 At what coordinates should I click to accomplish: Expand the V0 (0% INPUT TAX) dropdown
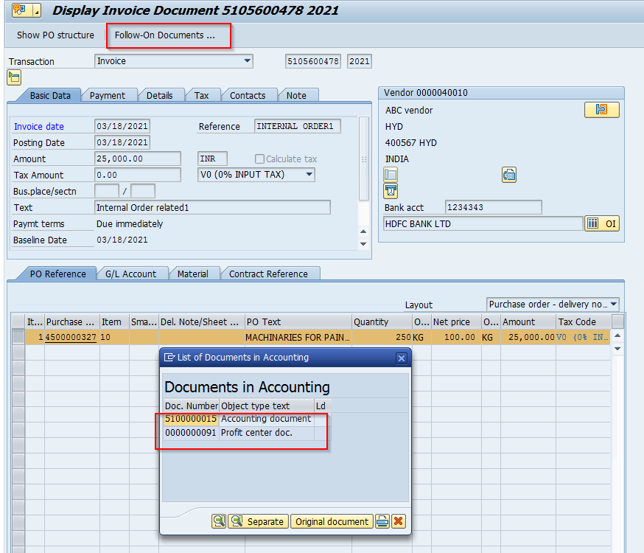(309, 175)
